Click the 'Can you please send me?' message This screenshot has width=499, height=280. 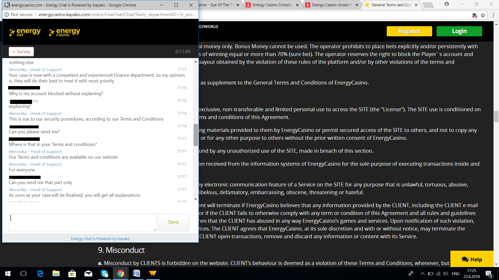click(x=34, y=132)
